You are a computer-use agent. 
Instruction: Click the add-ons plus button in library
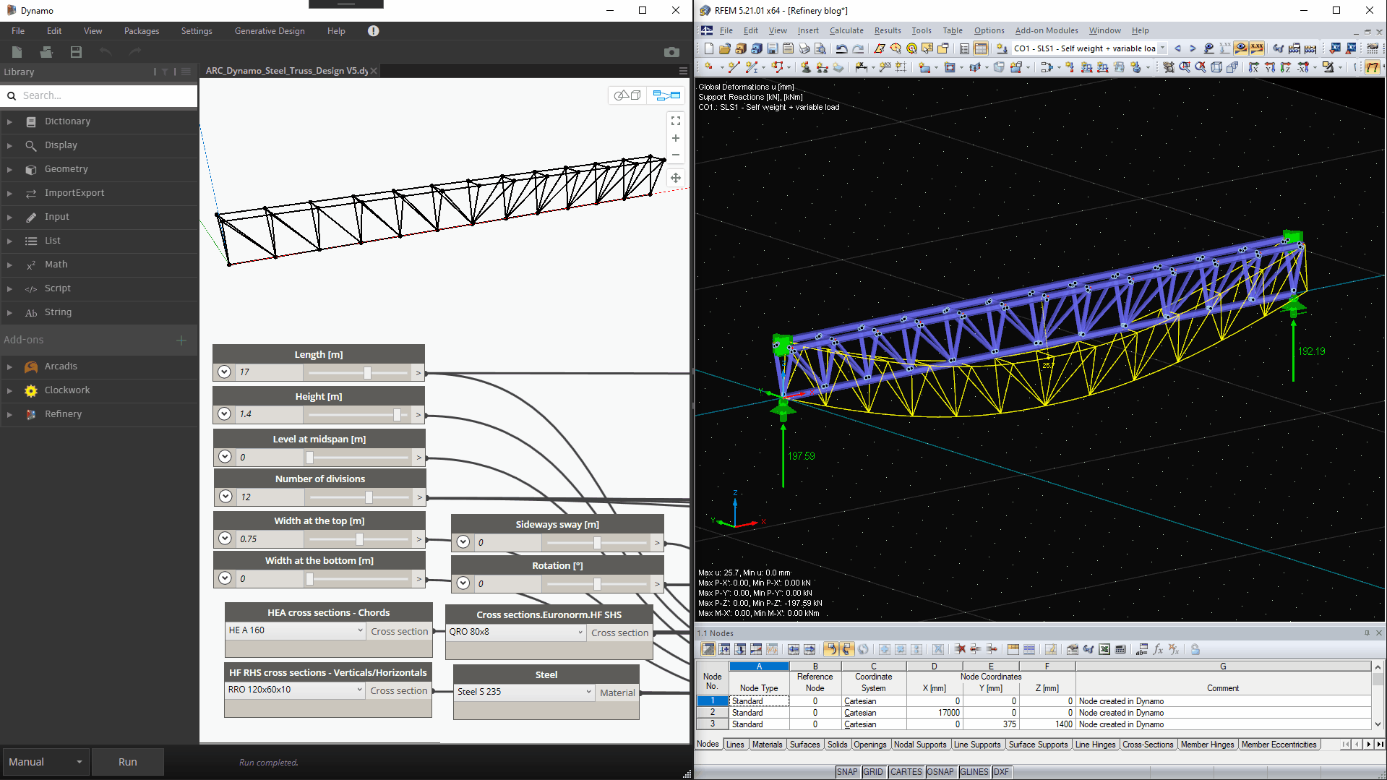pos(181,340)
